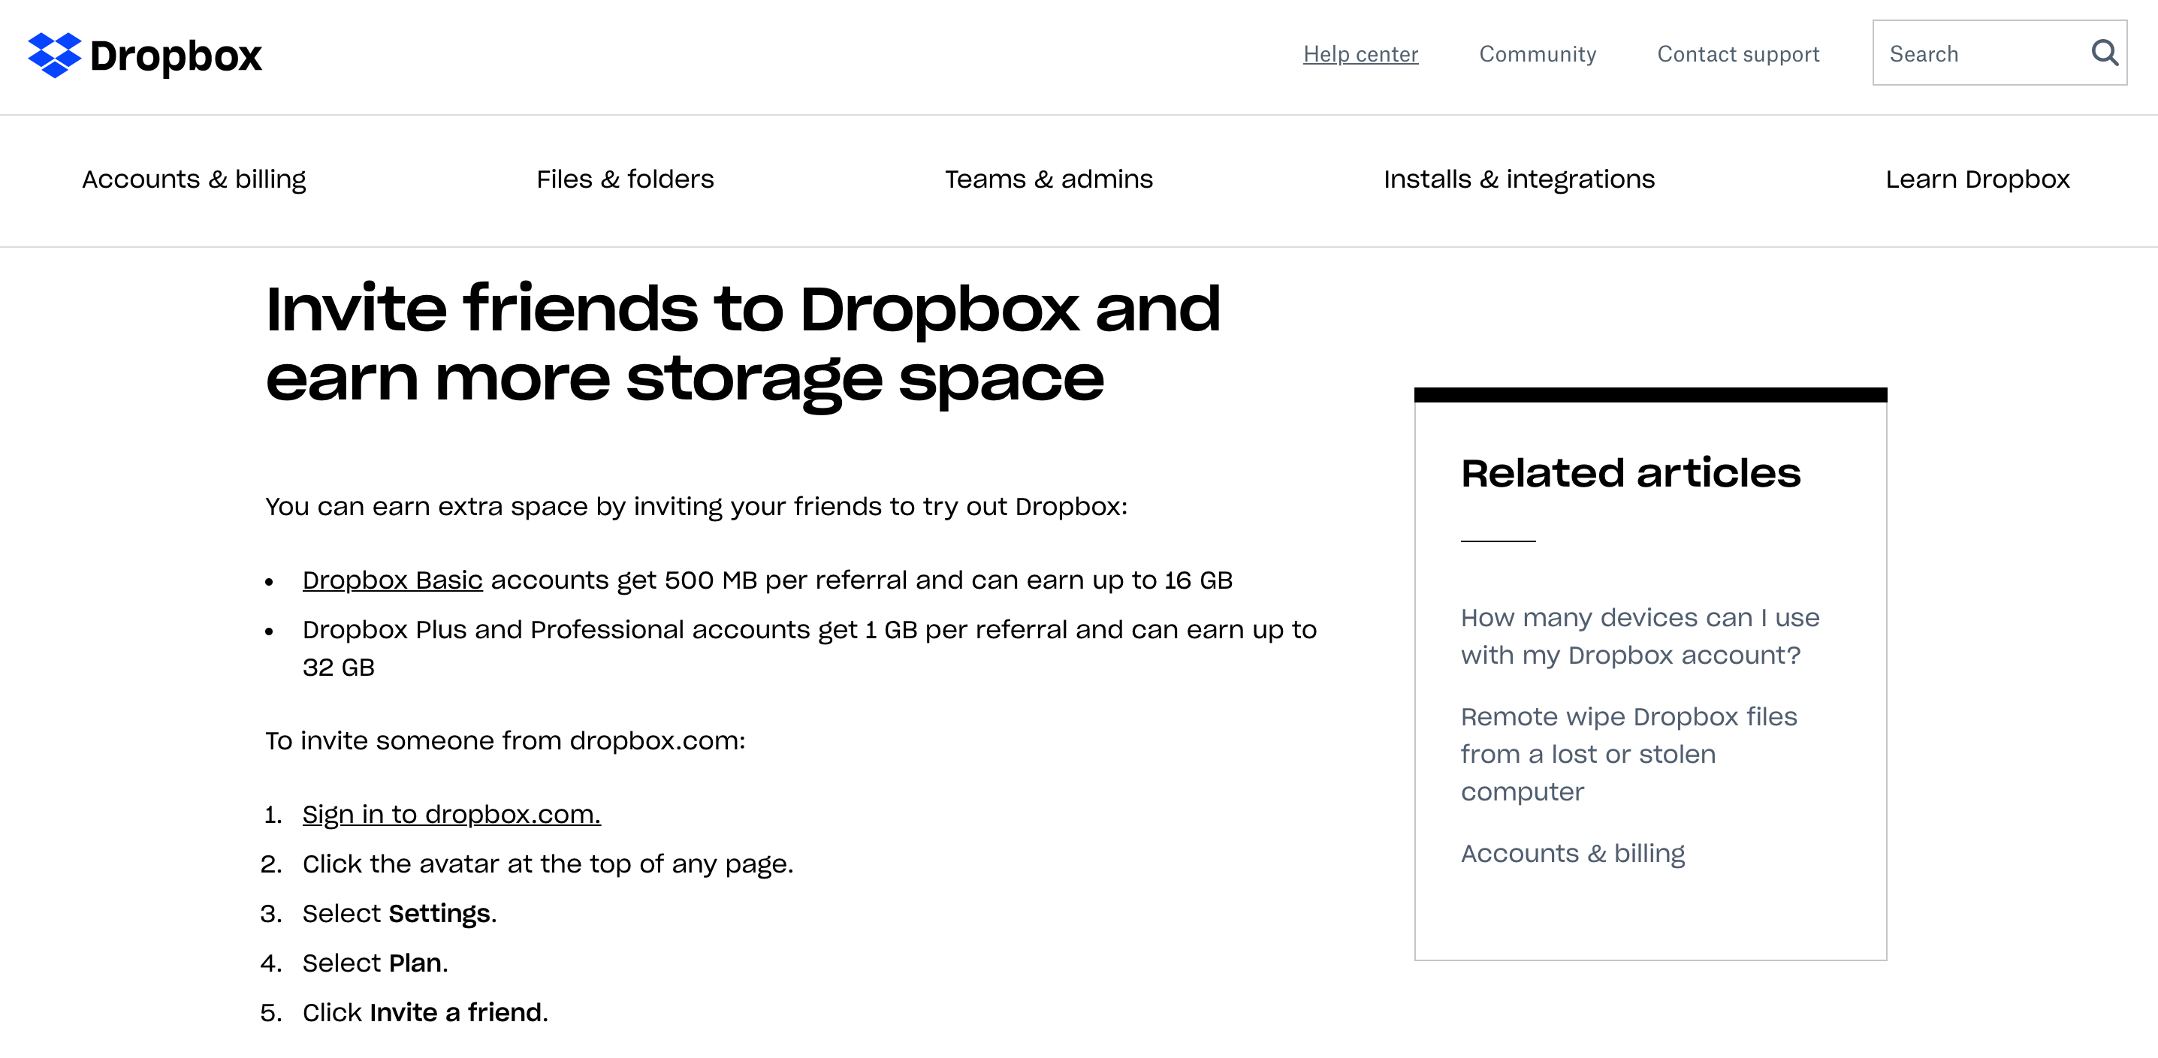Open the Accounts & billing menu
This screenshot has height=1058, width=2158.
click(x=194, y=179)
